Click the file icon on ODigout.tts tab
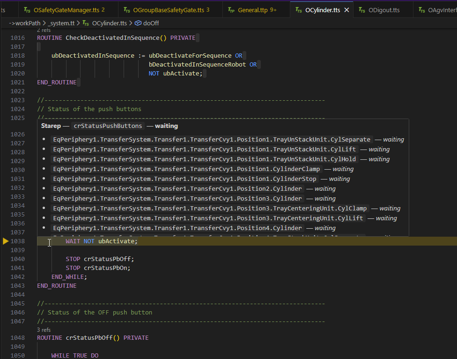The width and height of the screenshot is (457, 359). [361, 10]
